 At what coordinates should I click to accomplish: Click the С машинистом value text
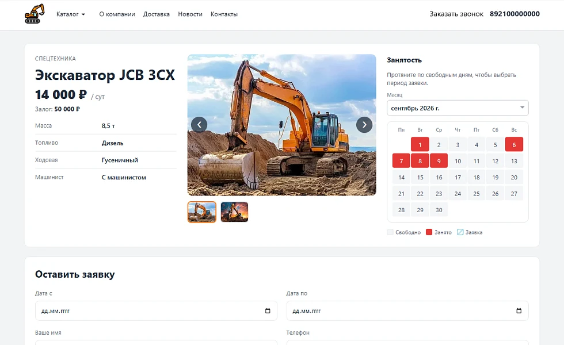[x=124, y=178]
